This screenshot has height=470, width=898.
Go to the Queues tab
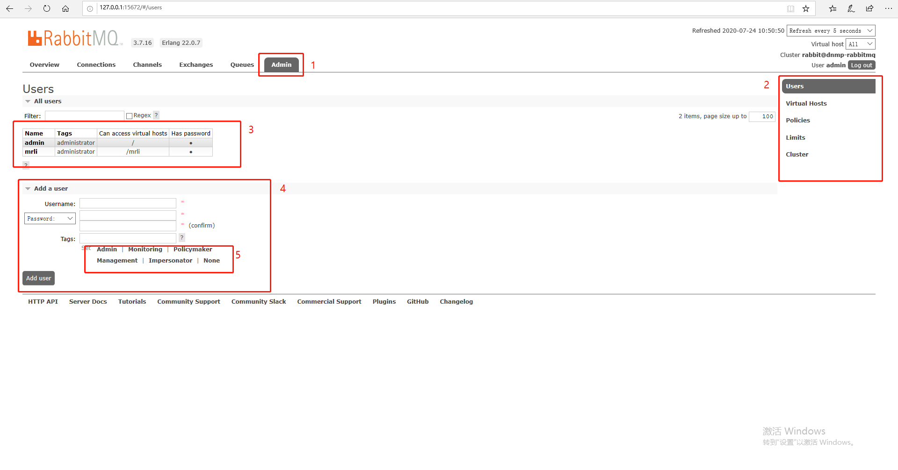(242, 64)
